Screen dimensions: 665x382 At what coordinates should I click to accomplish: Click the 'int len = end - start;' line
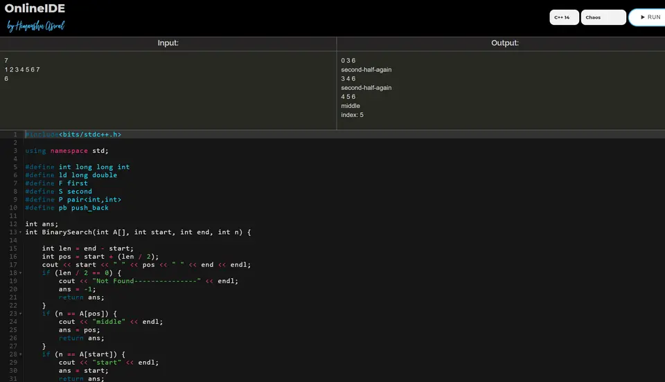88,248
